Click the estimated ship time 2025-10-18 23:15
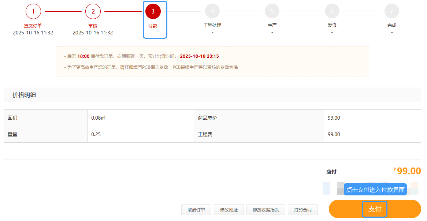This screenshot has width=427, height=221. [x=199, y=56]
